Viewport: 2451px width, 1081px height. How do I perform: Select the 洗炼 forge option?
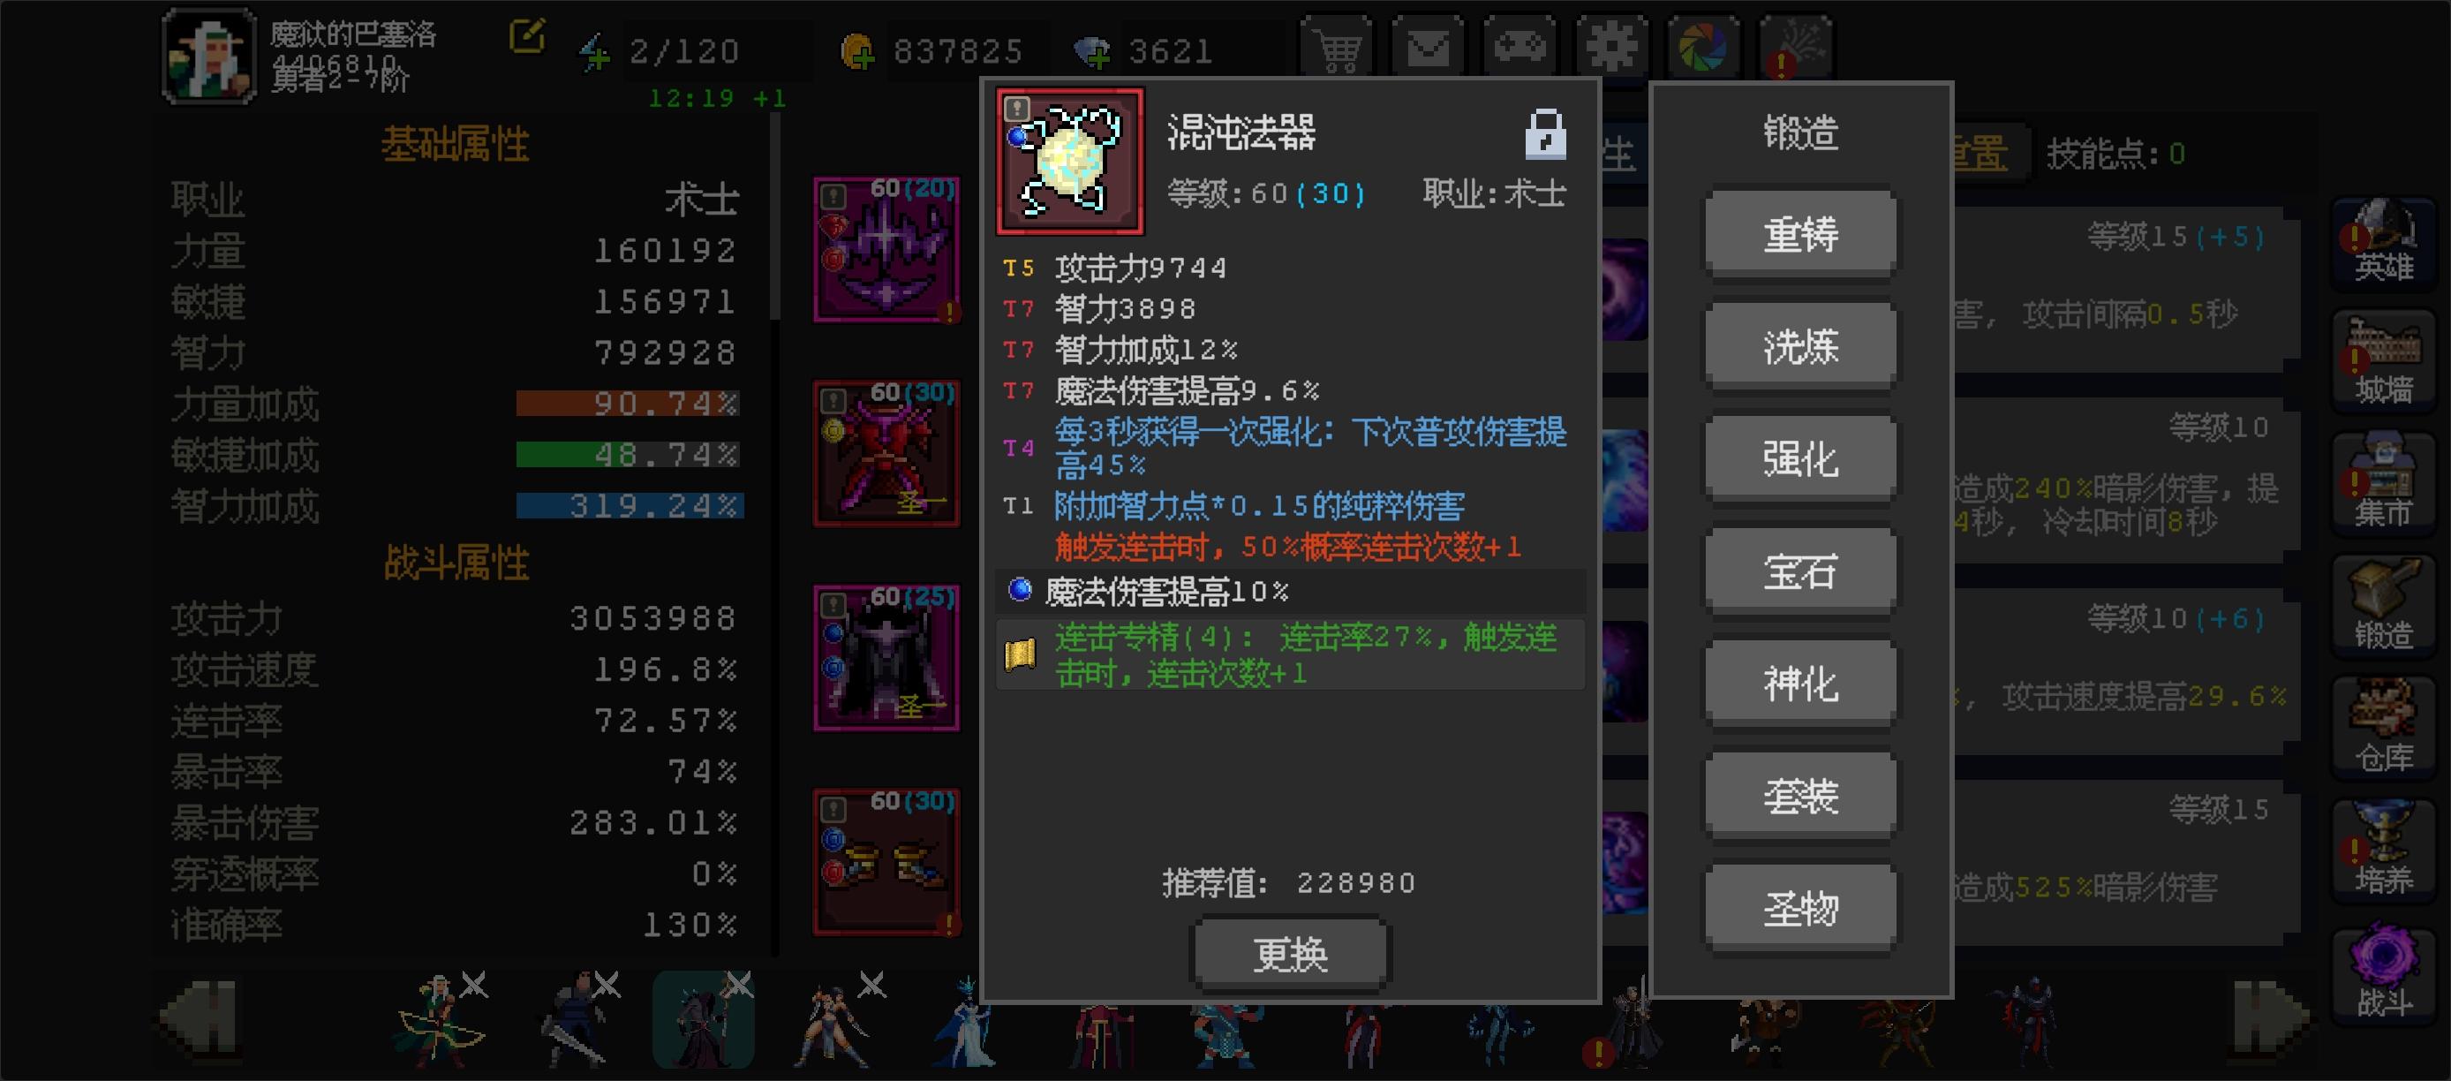(x=1800, y=346)
